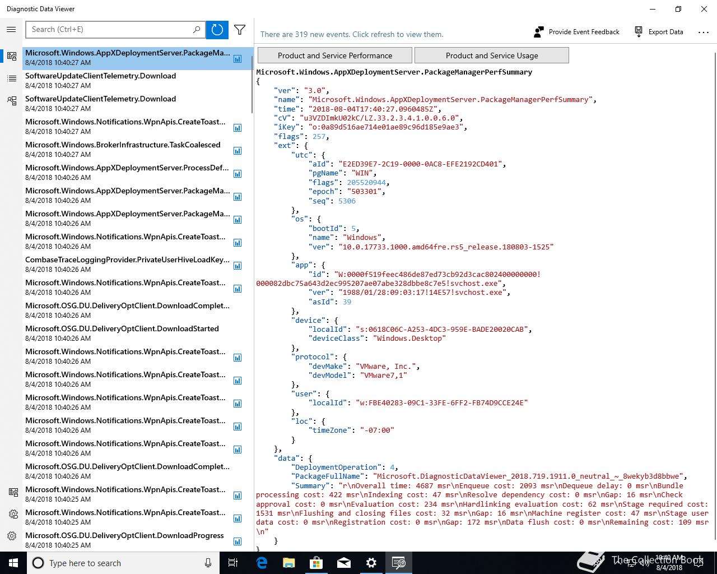
Task: Select BrokerInfrastructure.TaskCoalesced event
Action: coord(137,150)
